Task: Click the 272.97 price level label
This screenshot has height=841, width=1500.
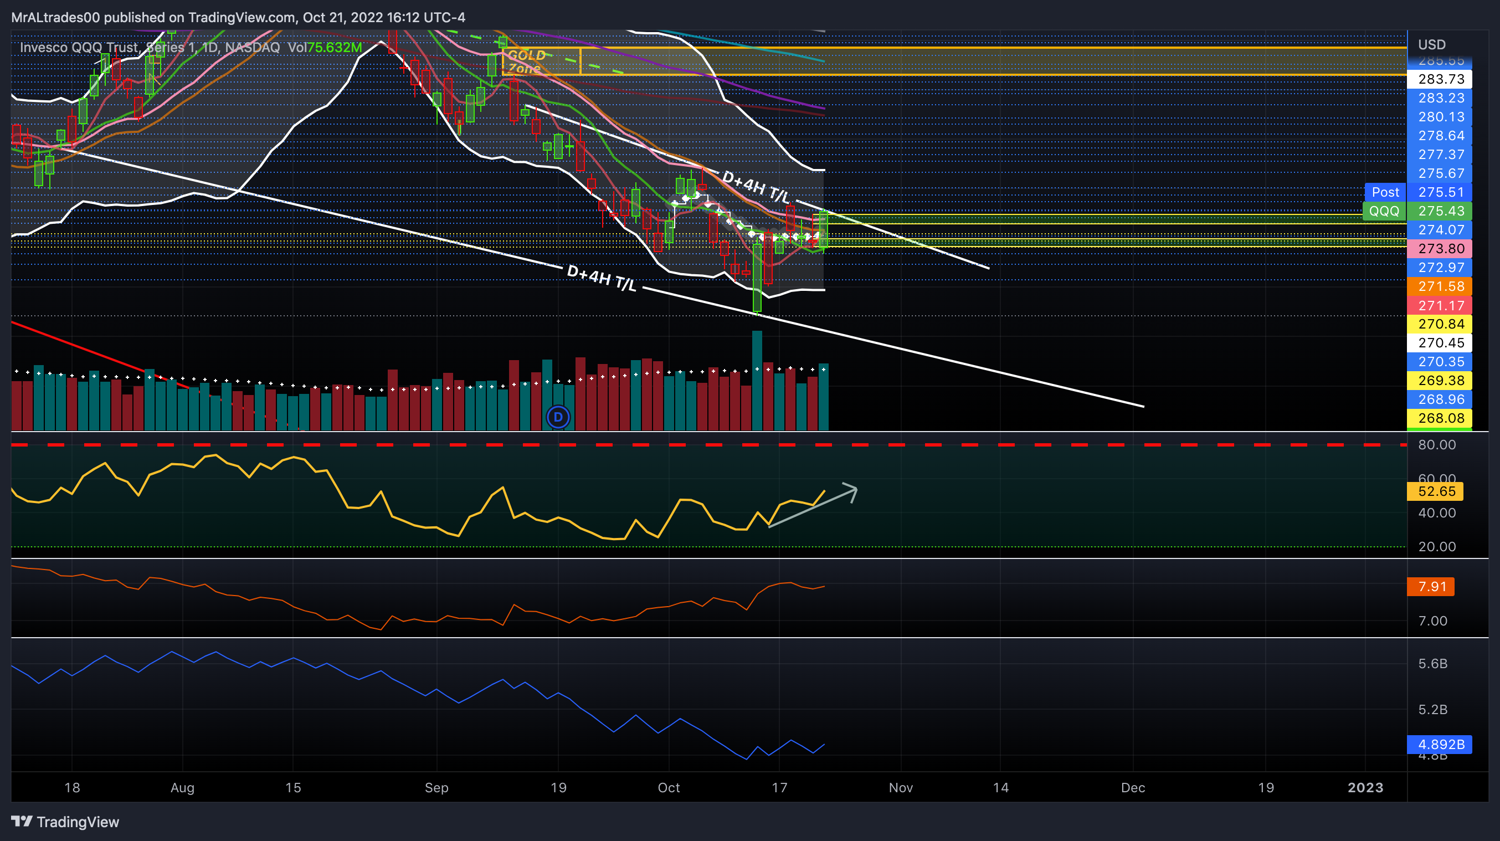Action: click(x=1440, y=268)
